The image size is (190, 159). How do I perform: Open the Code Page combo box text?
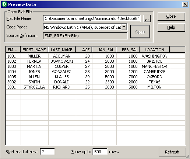pyautogui.click(x=82, y=27)
